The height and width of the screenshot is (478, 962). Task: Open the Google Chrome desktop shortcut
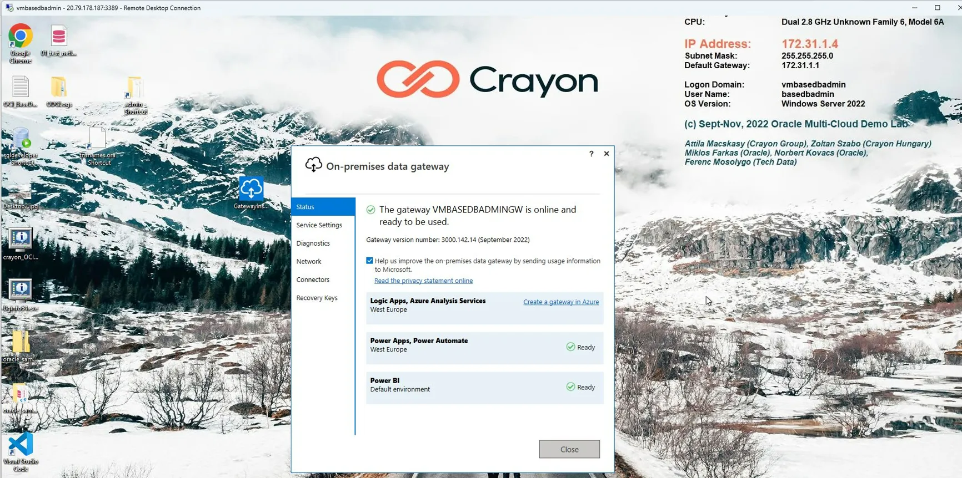21,43
